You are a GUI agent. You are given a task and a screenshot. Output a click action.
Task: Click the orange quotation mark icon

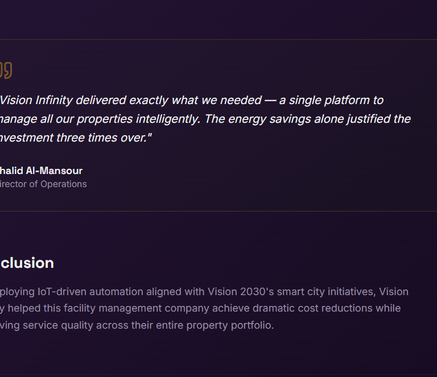pyautogui.click(x=6, y=71)
